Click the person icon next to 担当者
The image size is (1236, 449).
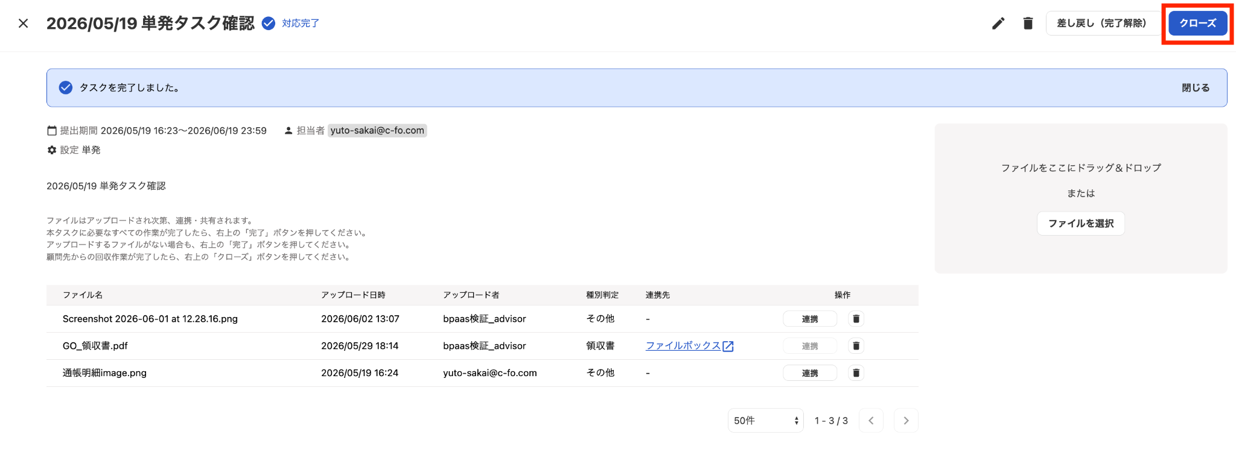pos(288,131)
